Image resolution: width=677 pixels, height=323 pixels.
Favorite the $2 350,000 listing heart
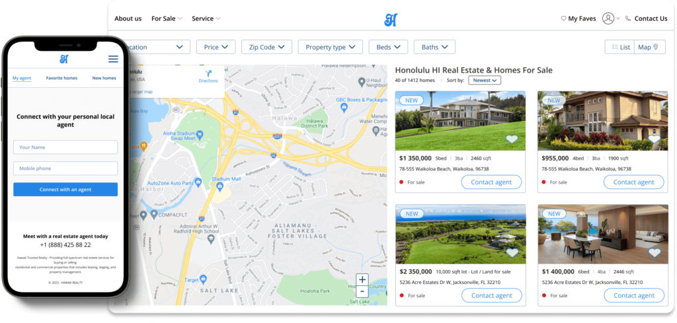tap(512, 253)
